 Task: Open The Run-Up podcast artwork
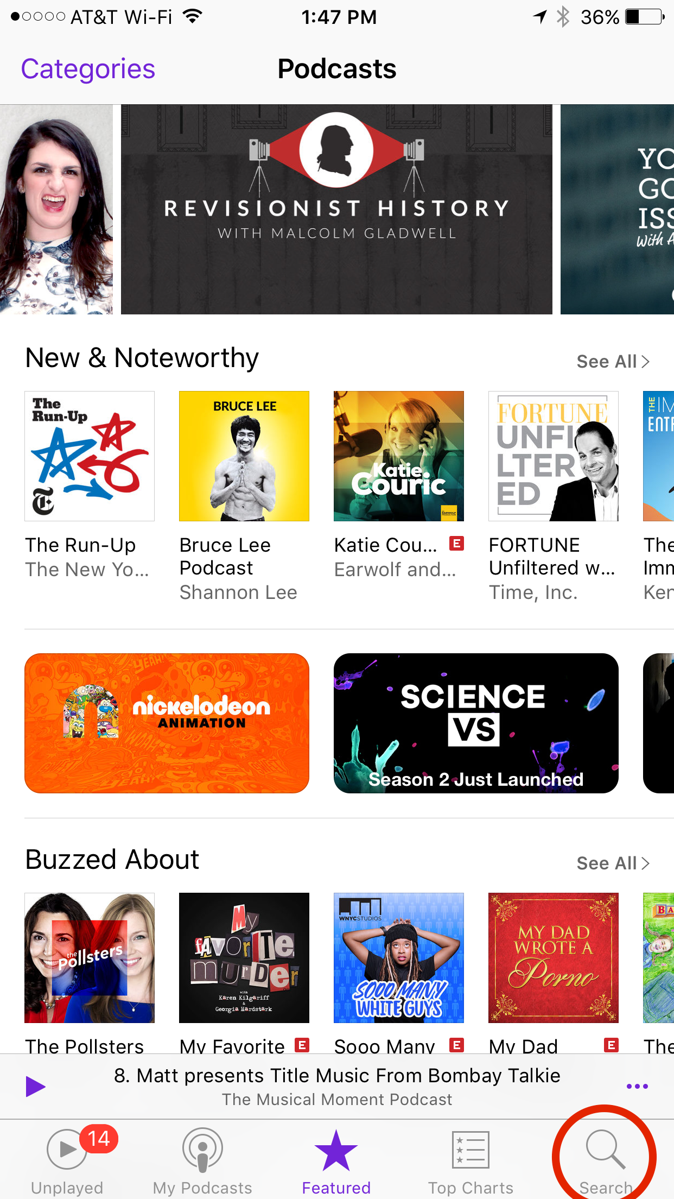click(90, 456)
